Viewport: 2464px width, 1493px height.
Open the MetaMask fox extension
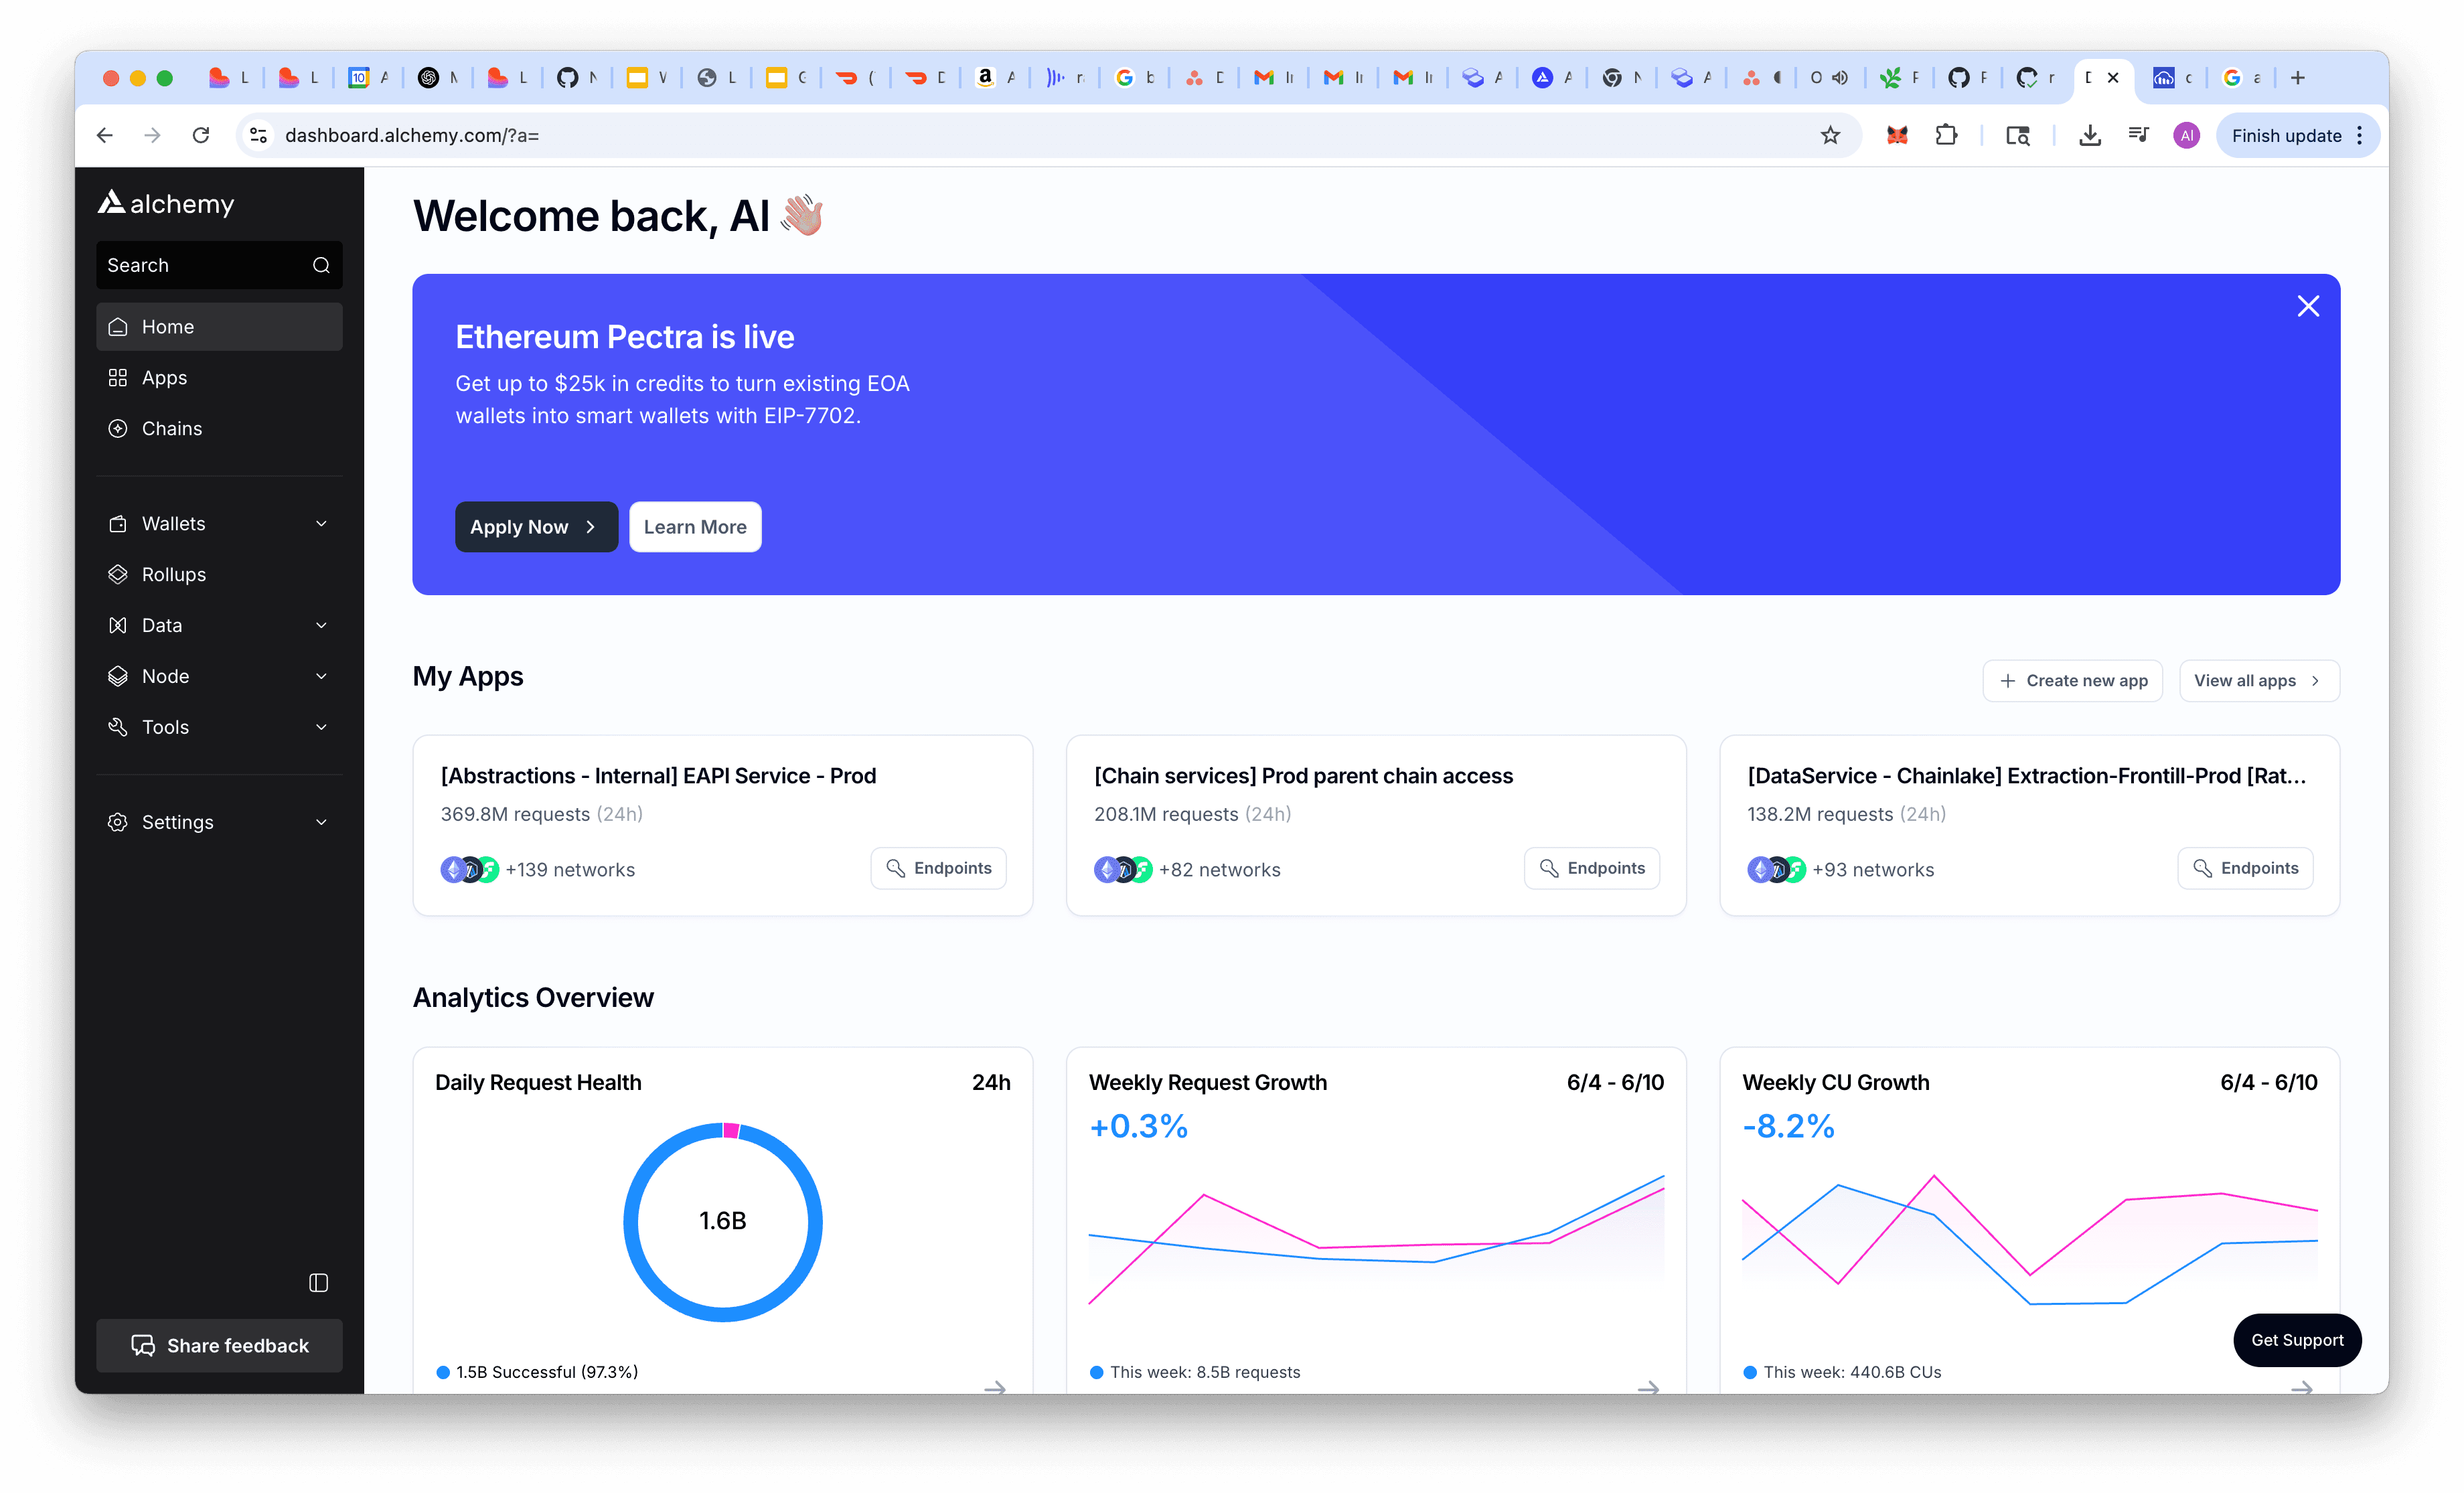pos(1897,135)
